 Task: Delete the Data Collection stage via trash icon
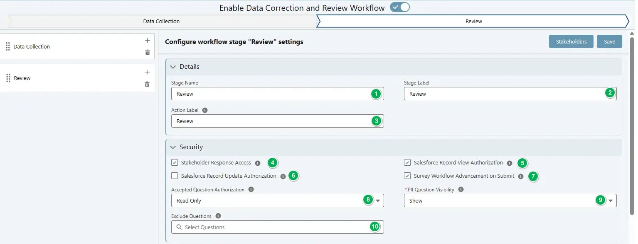click(x=147, y=52)
